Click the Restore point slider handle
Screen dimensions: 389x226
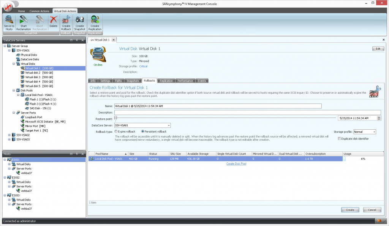(x=115, y=117)
